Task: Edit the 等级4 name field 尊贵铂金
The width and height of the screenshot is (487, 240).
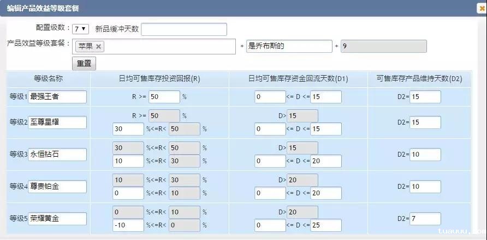Action: pyautogui.click(x=57, y=187)
